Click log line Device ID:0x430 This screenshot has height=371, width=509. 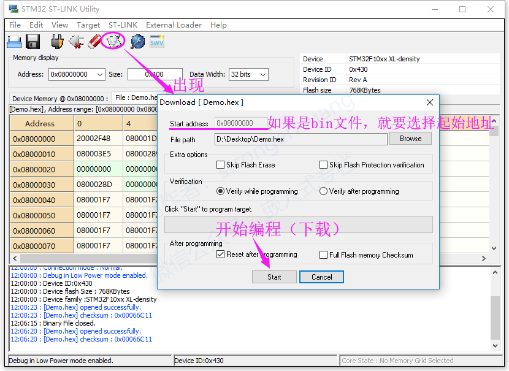(52, 283)
